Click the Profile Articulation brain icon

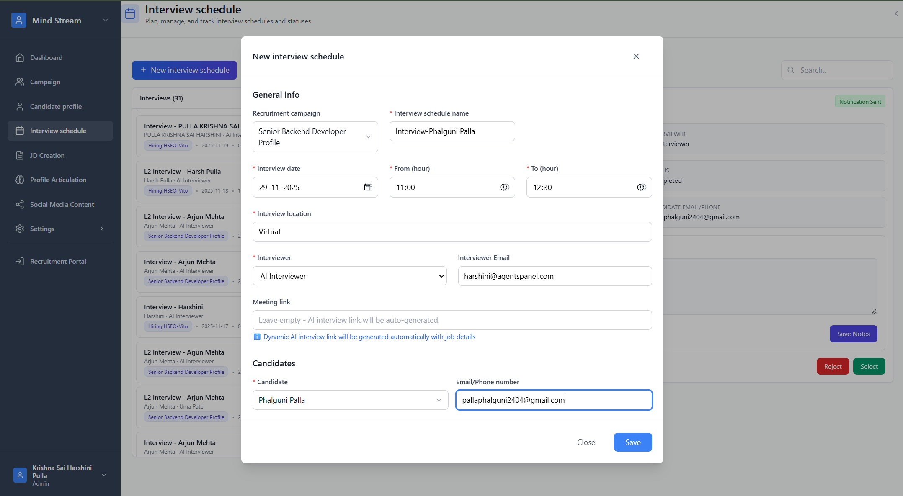click(20, 180)
